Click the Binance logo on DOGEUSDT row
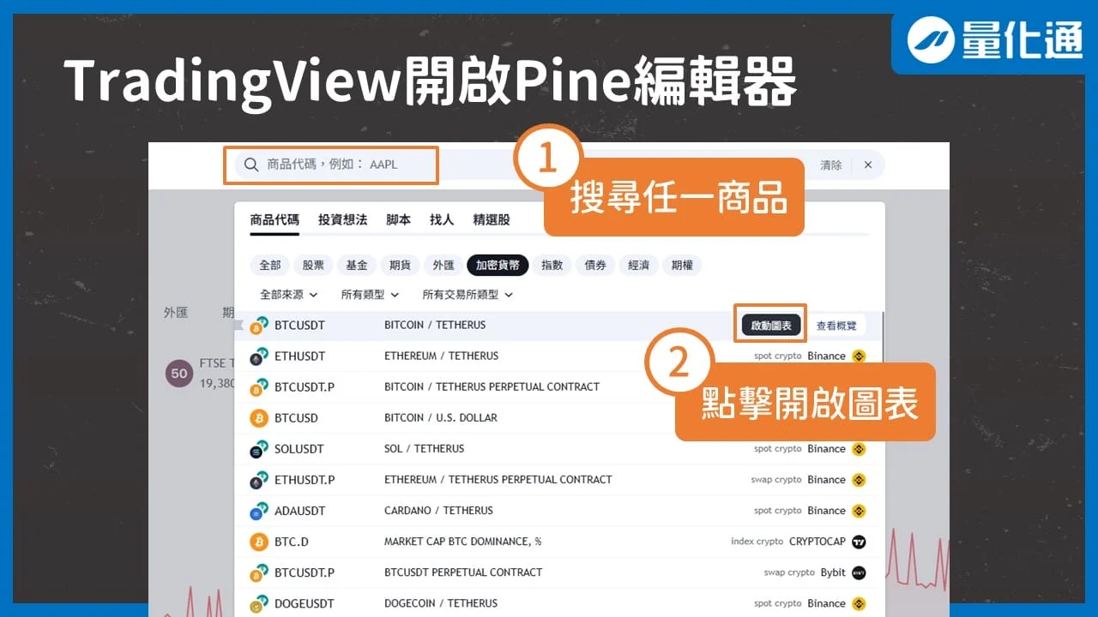Viewport: 1098px width, 617px height. coord(859,603)
